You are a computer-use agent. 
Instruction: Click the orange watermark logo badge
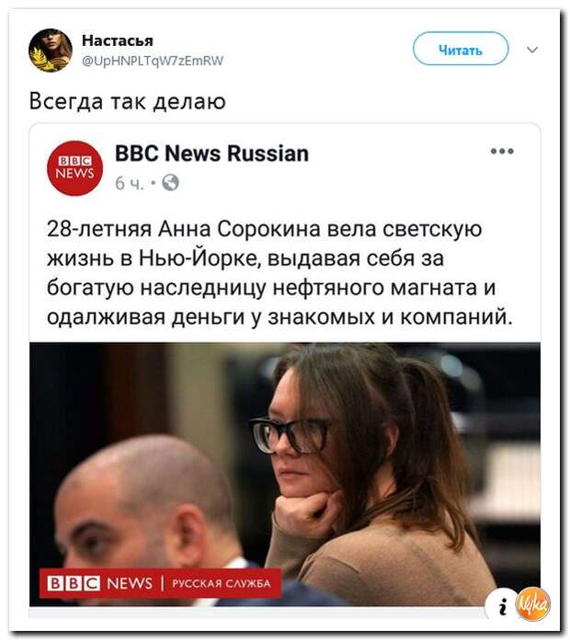click(x=533, y=604)
